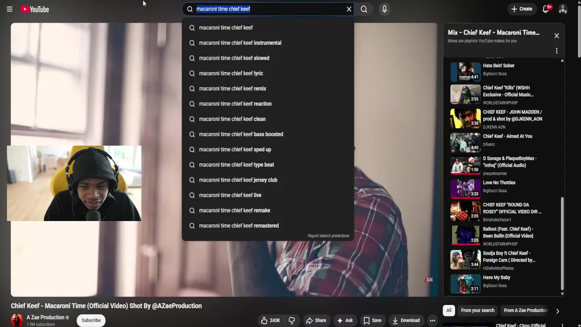Open the hamburger guide menu

10,9
